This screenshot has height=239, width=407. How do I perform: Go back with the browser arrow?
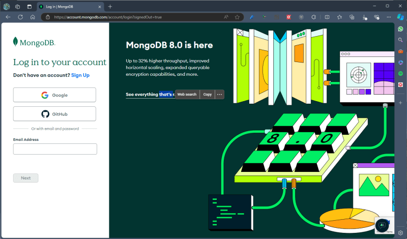pyautogui.click(x=8, y=17)
